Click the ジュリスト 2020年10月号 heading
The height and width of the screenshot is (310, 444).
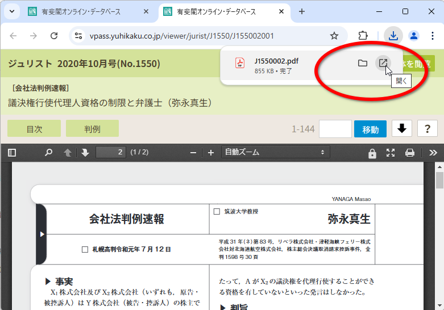point(84,64)
